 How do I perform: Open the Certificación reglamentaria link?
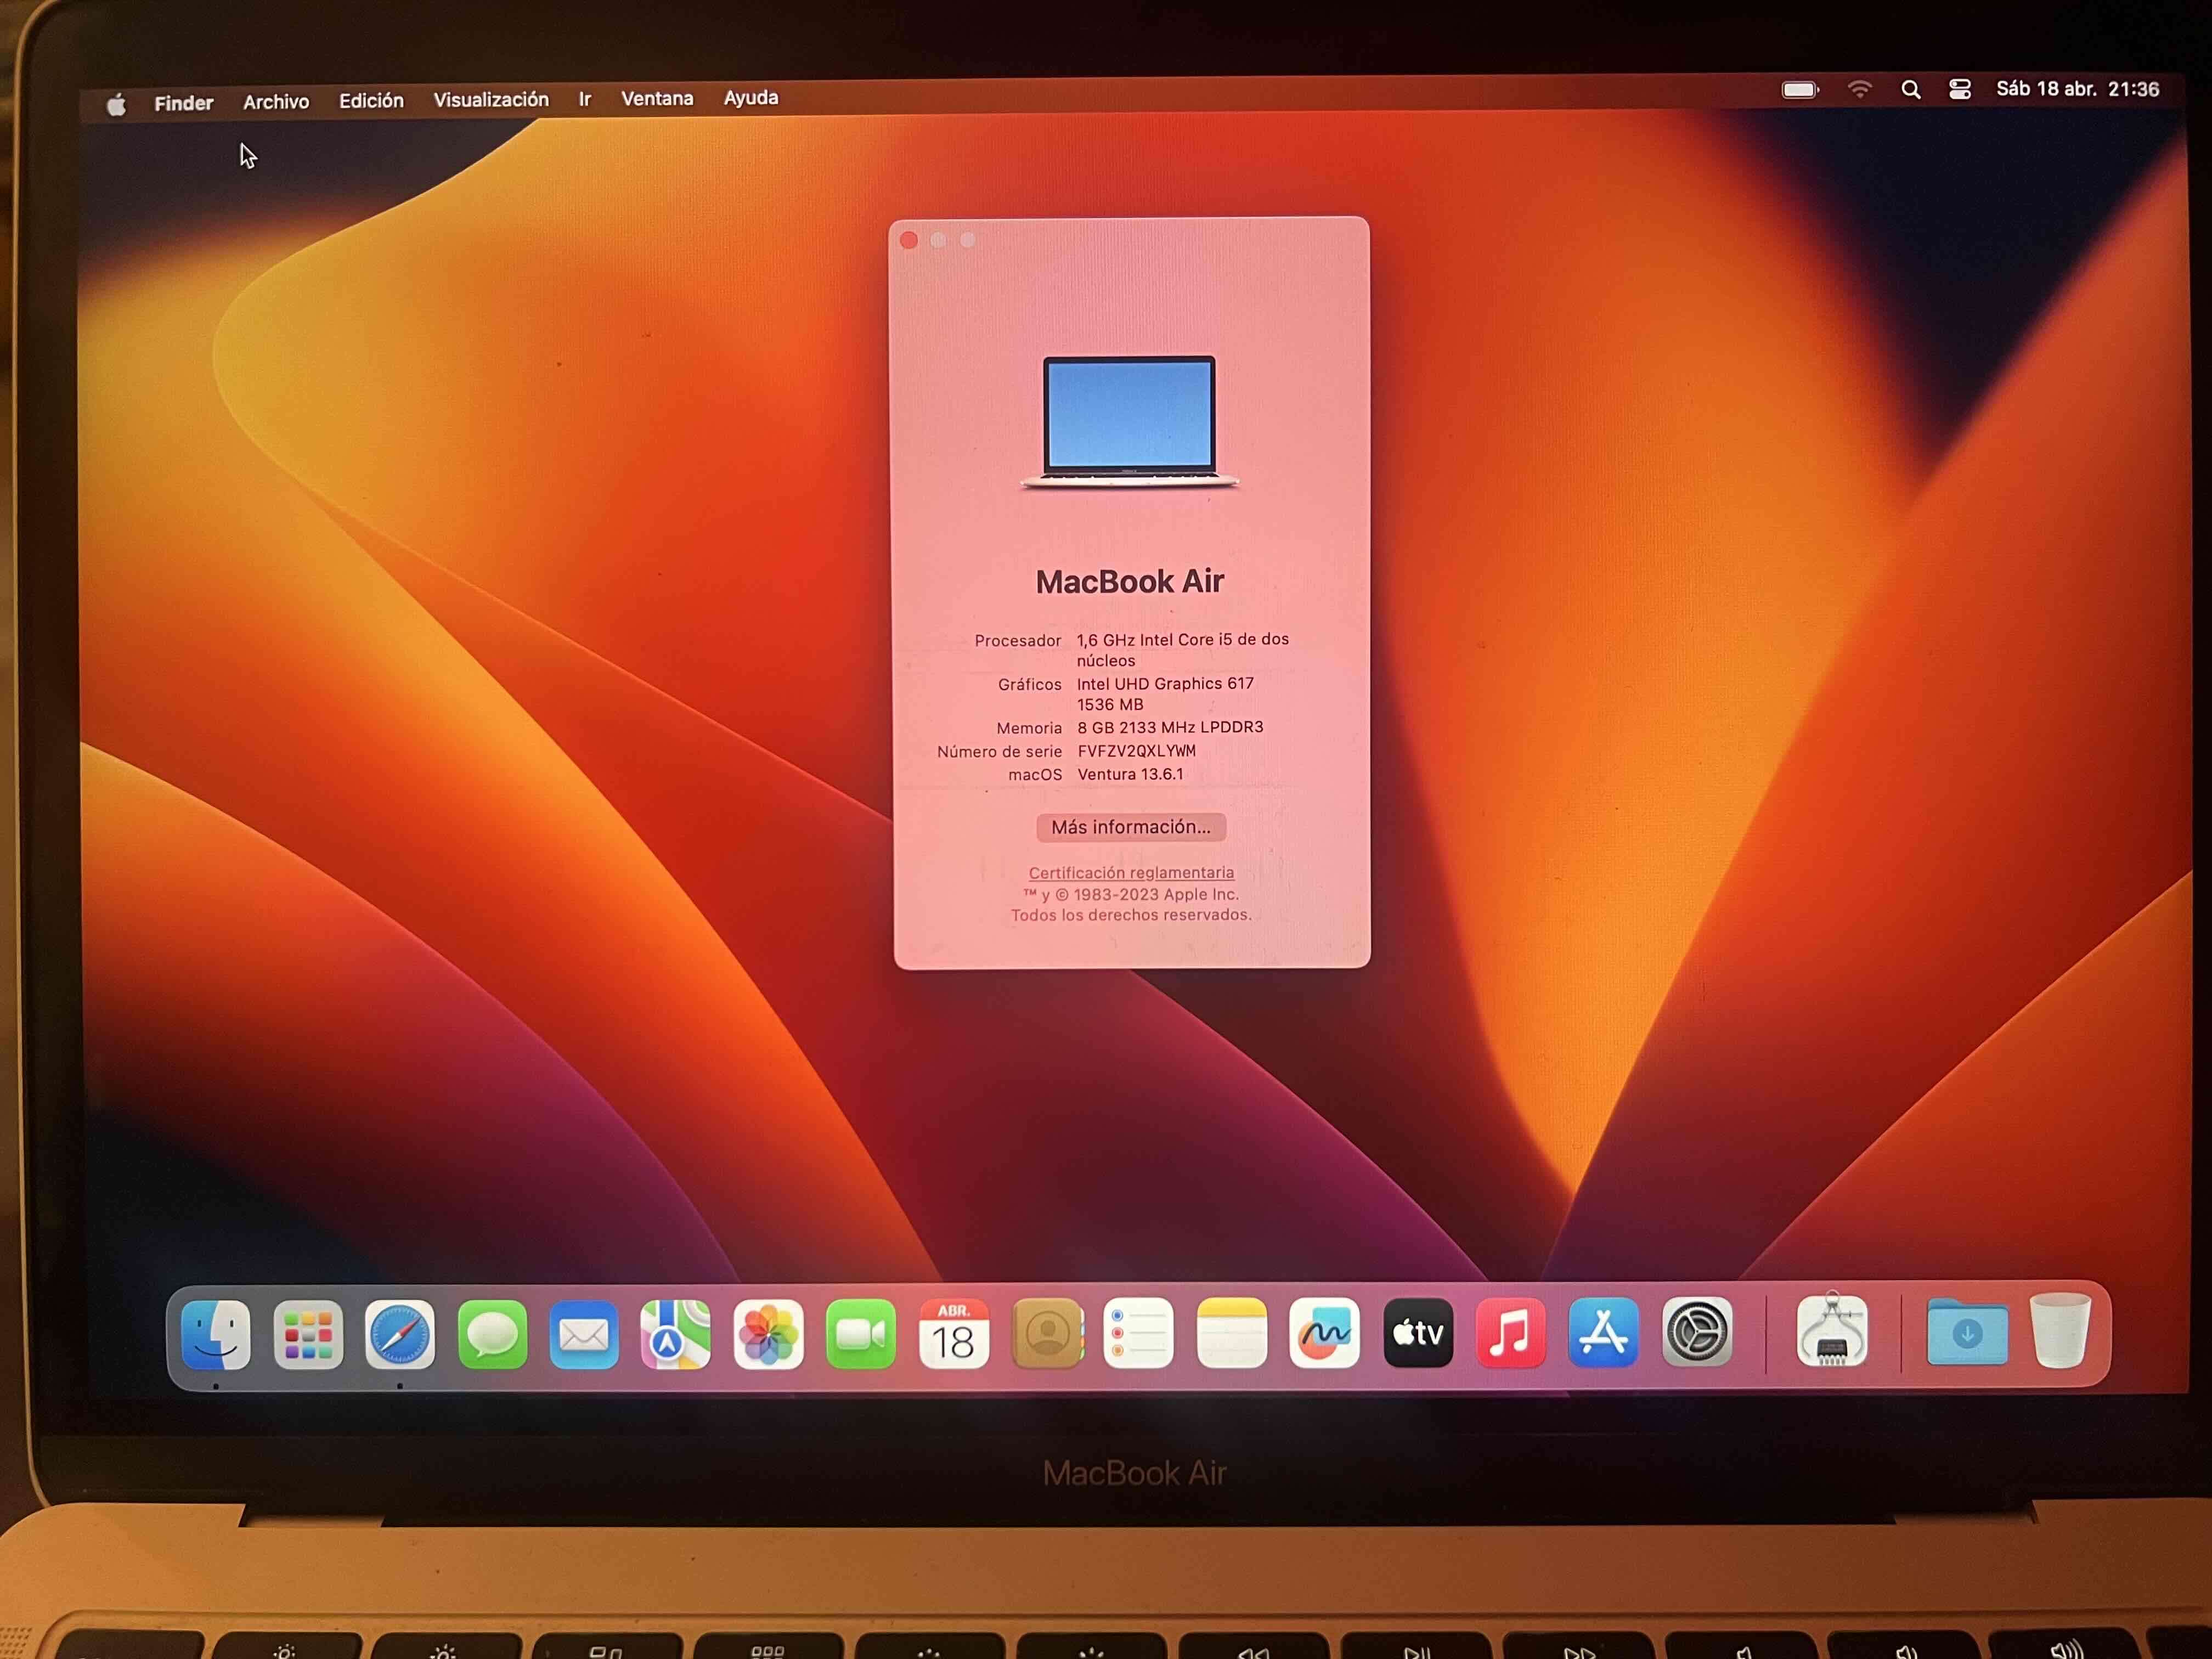(1130, 872)
